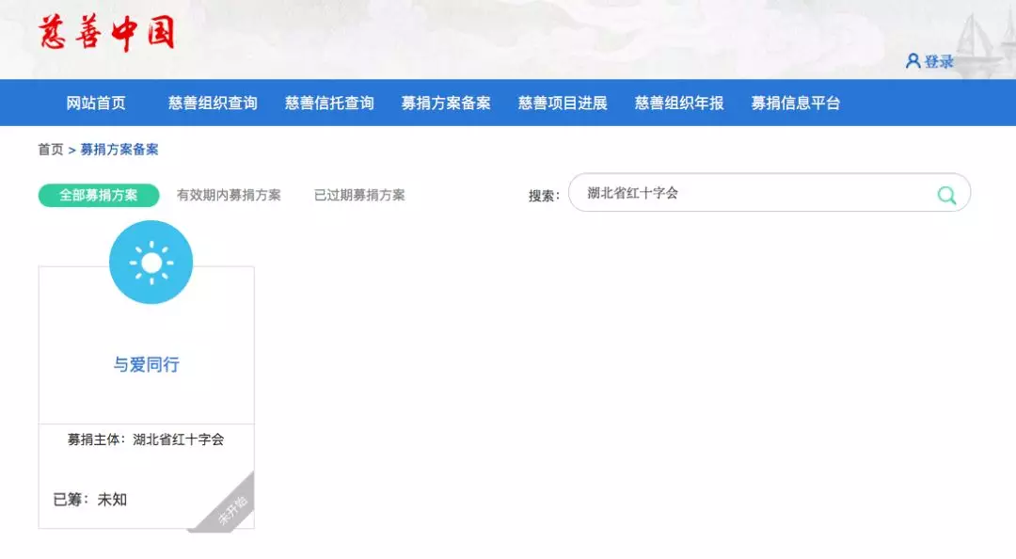
Task: Go to 募捐信息平台
Action: click(796, 104)
